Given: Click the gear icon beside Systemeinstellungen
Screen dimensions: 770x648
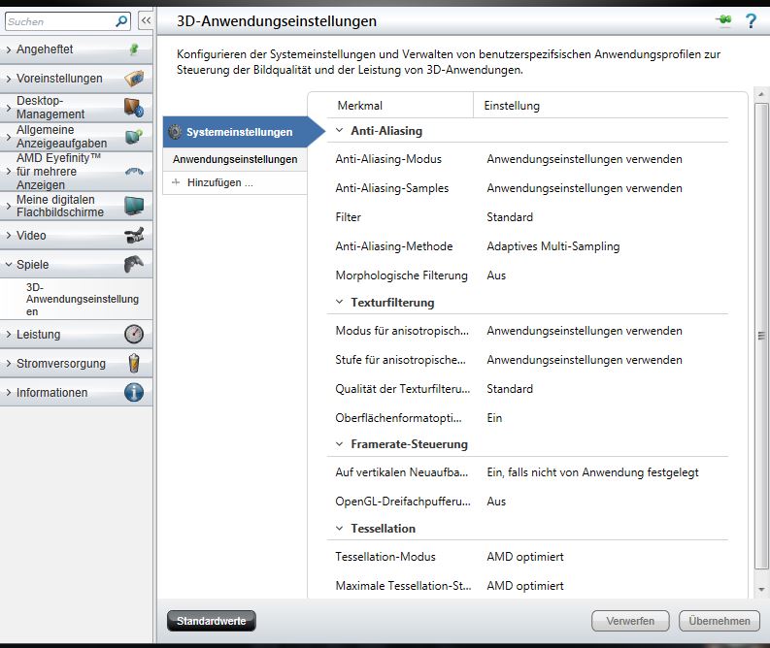Looking at the screenshot, I should [x=176, y=132].
